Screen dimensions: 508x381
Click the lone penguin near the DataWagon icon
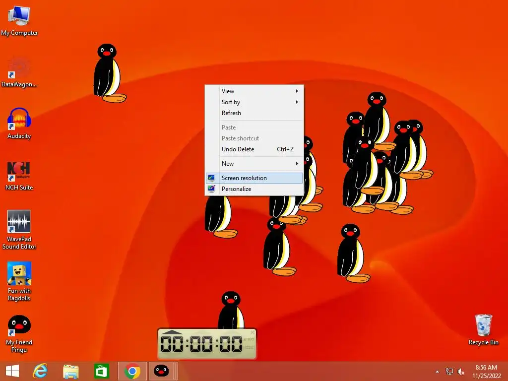109,73
